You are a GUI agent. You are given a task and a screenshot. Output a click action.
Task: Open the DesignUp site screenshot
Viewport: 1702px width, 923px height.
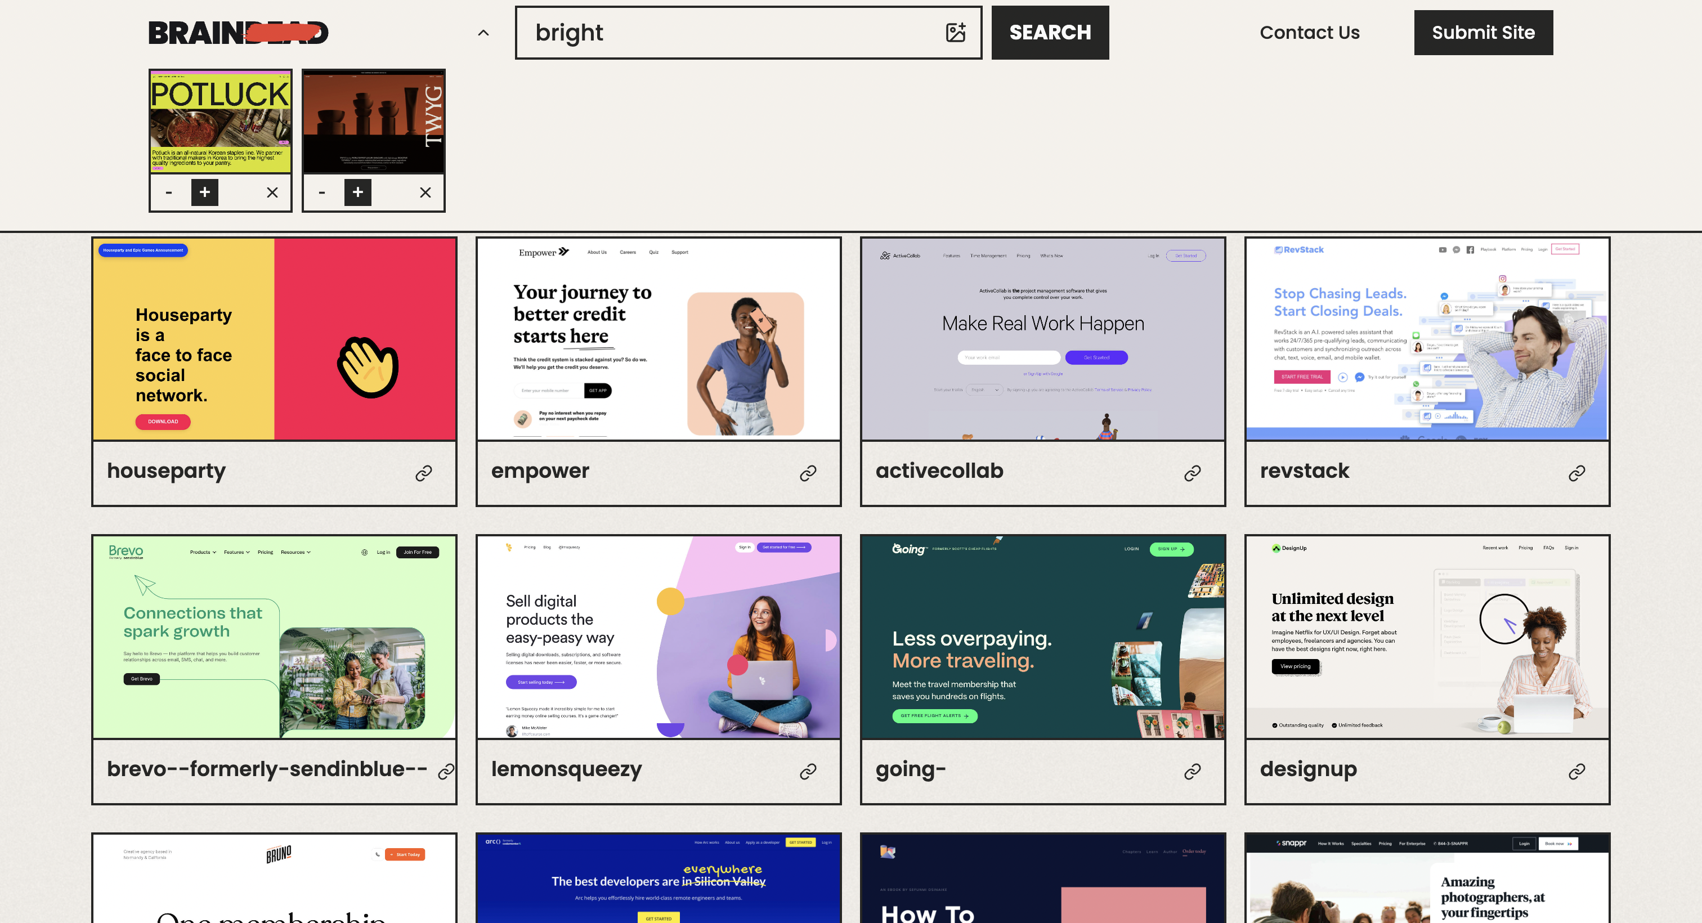click(1427, 637)
